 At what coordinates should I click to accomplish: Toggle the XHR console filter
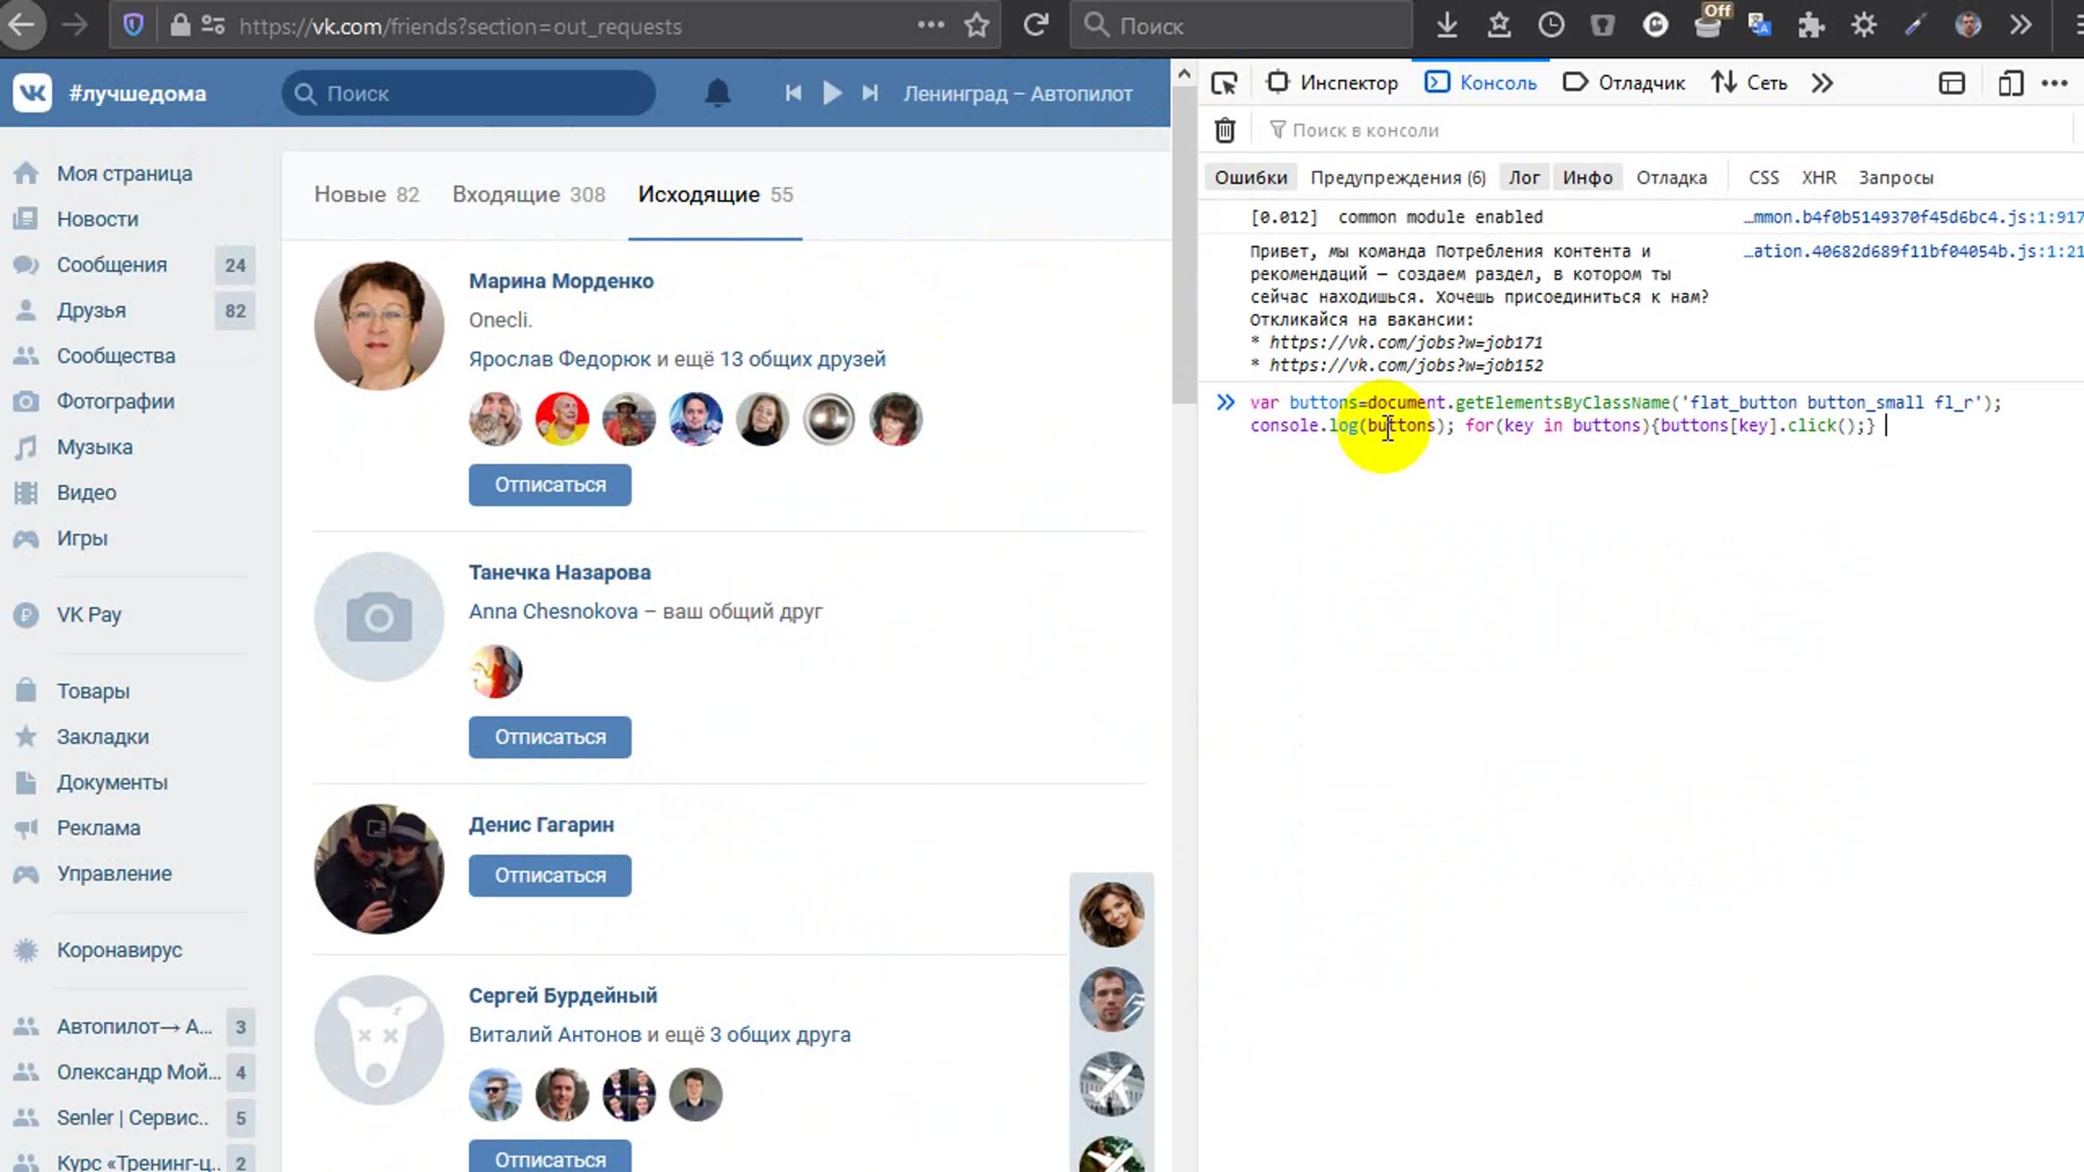(x=1818, y=177)
